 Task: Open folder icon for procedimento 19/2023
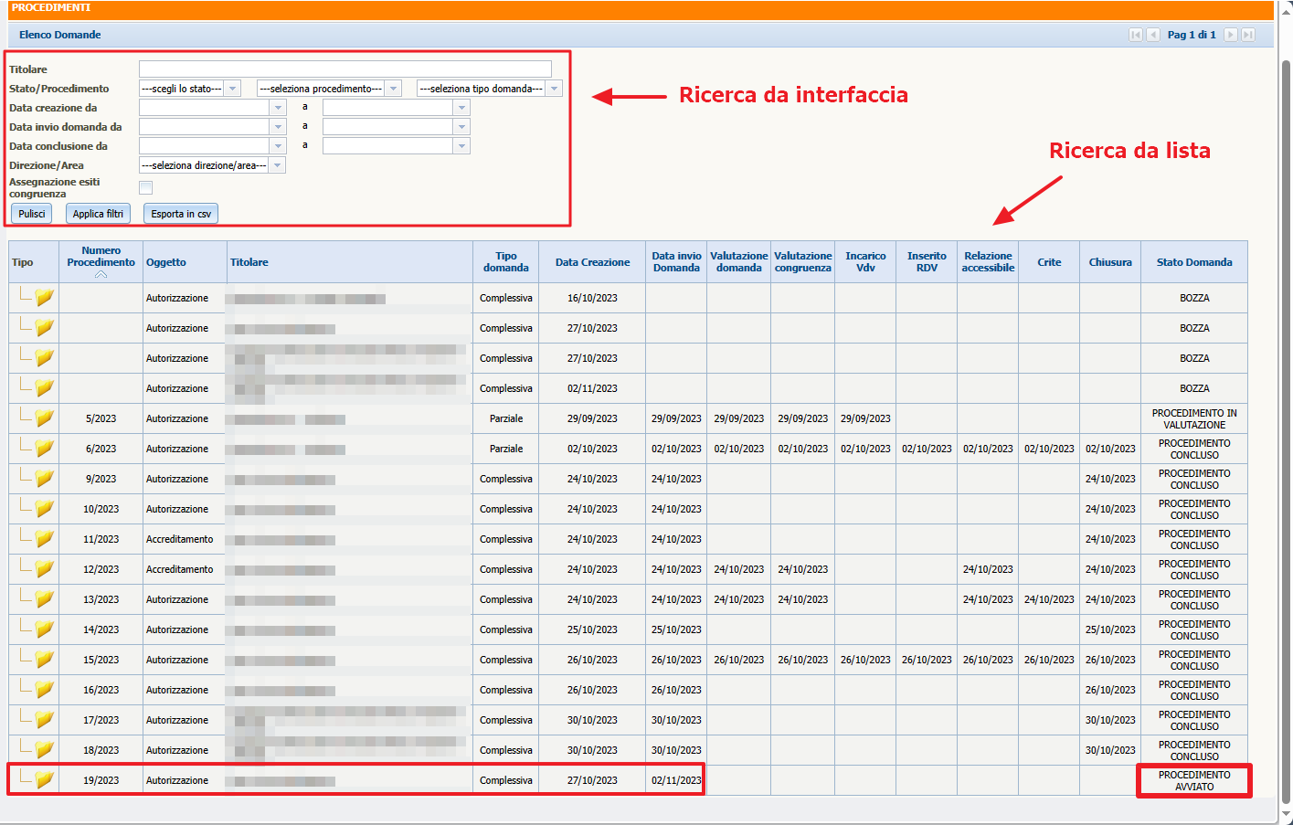pos(44,780)
